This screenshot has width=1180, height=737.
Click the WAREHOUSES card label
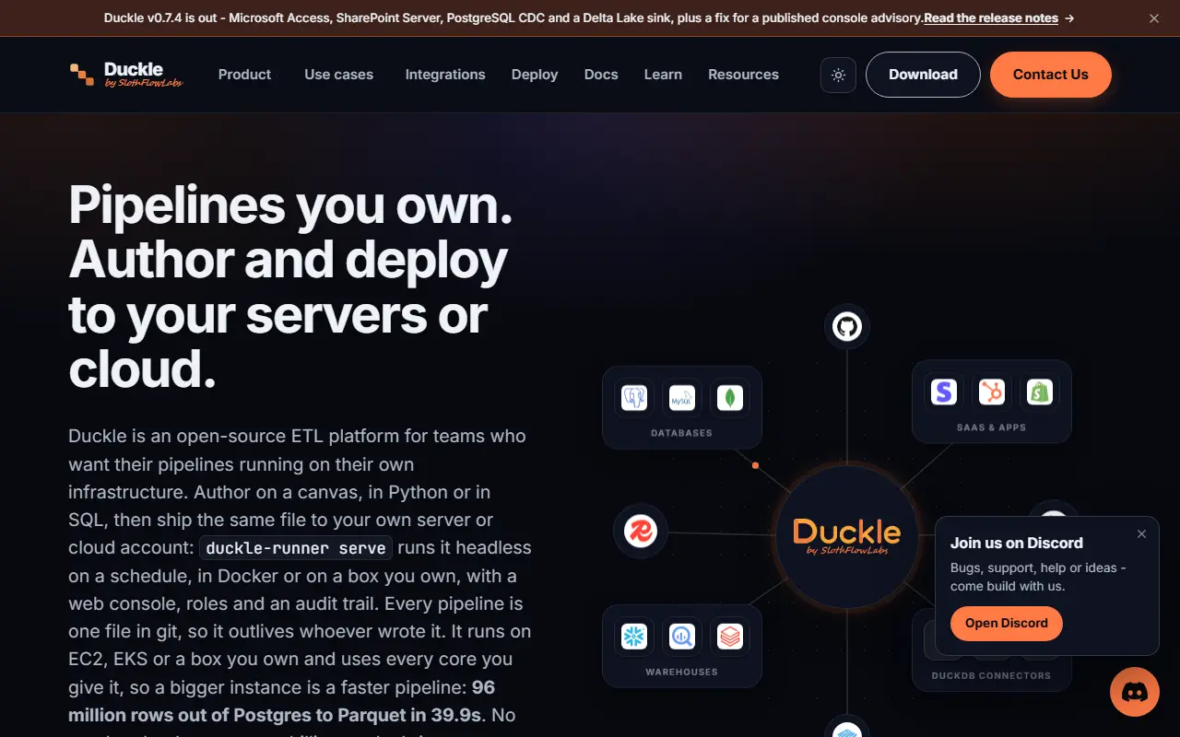click(682, 673)
